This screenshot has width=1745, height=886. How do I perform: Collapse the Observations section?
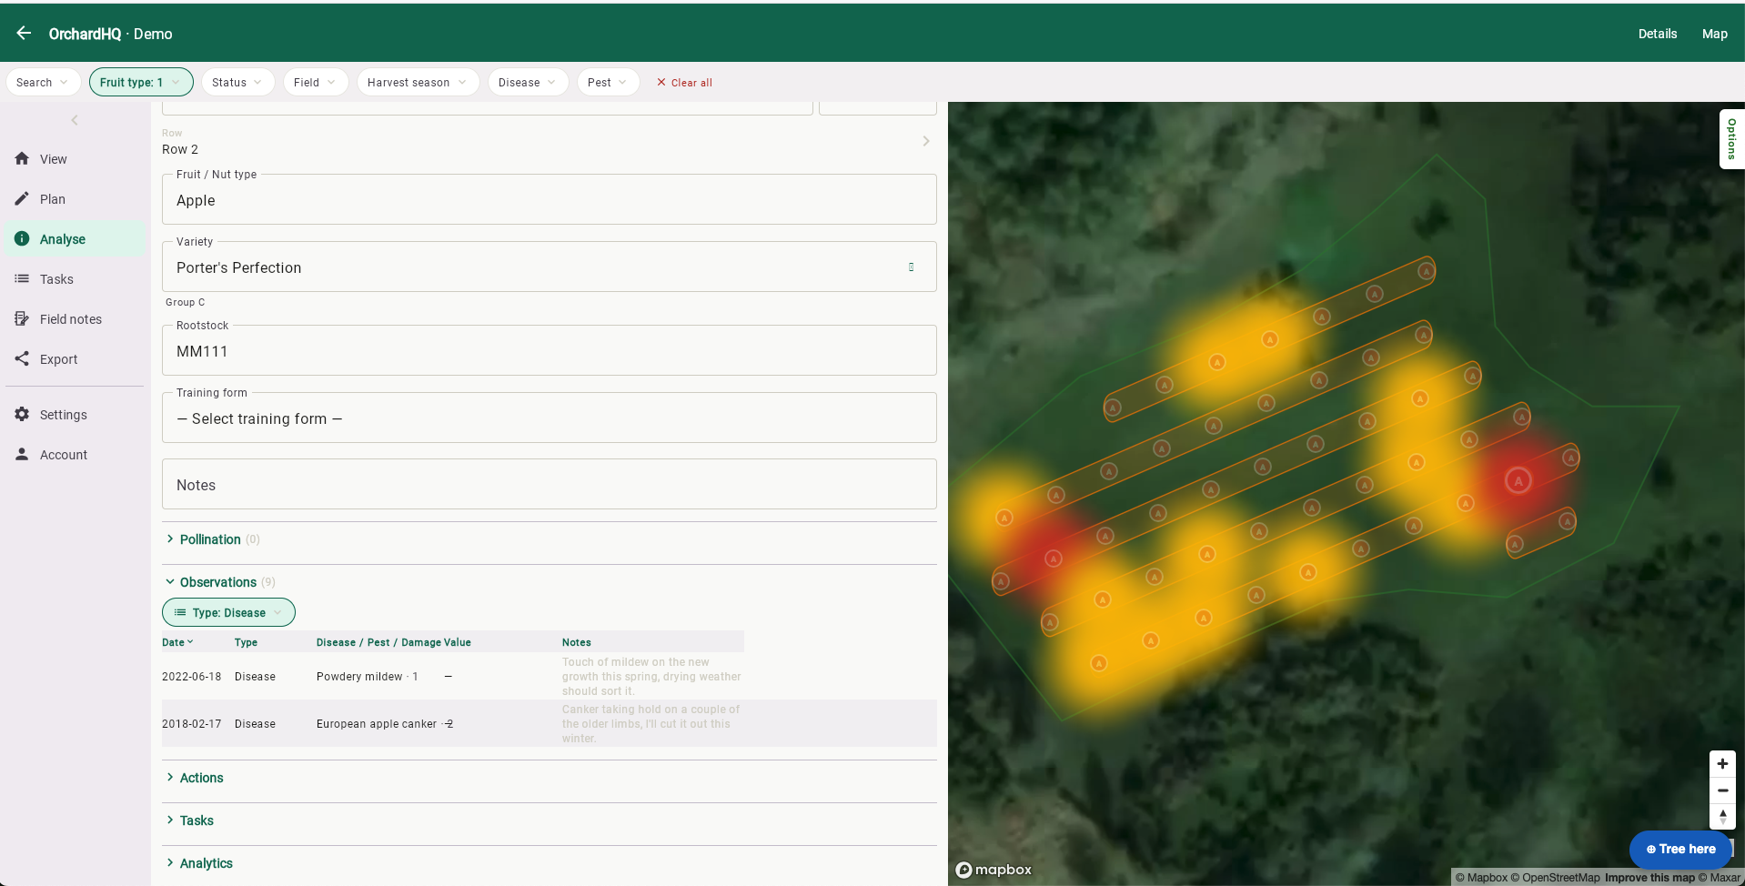pyautogui.click(x=218, y=582)
